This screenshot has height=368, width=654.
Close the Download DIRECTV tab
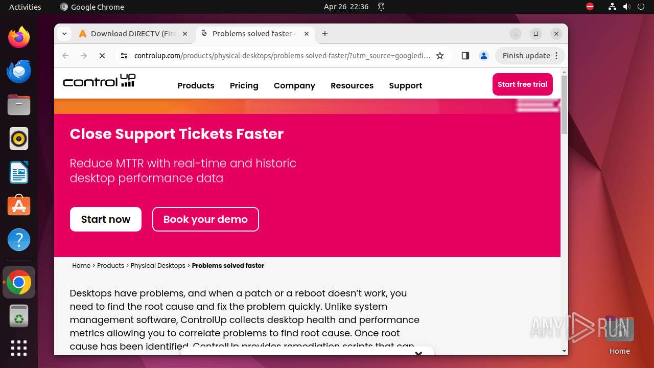[x=185, y=34]
